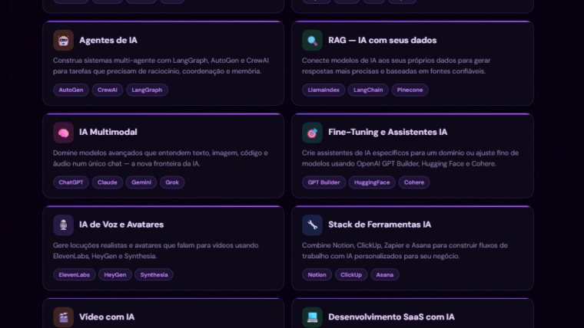Image resolution: width=584 pixels, height=328 pixels.
Task: Open the IA Multimodal card title
Action: pyautogui.click(x=108, y=133)
